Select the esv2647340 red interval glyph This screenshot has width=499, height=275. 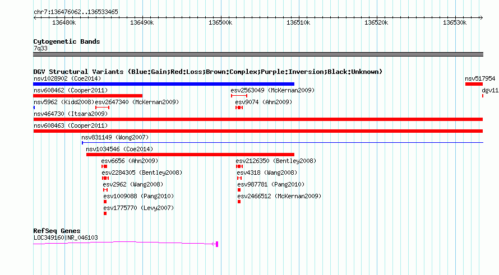[102, 108]
